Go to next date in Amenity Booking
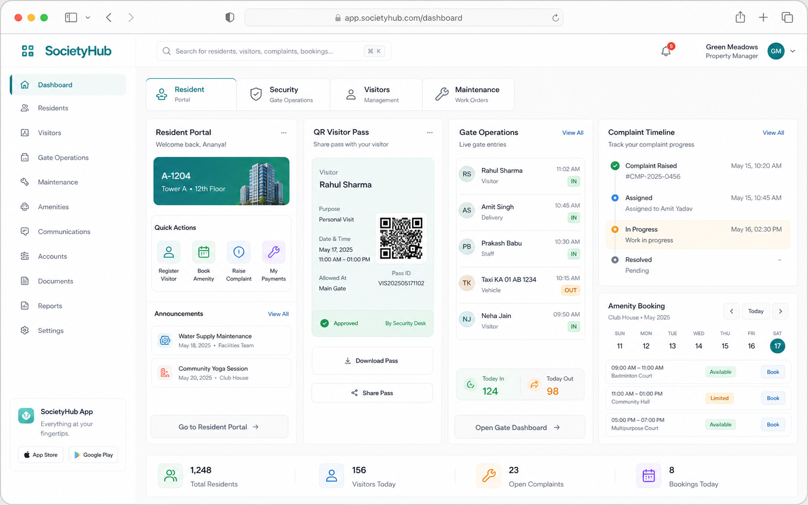Image resolution: width=808 pixels, height=505 pixels. click(x=780, y=311)
